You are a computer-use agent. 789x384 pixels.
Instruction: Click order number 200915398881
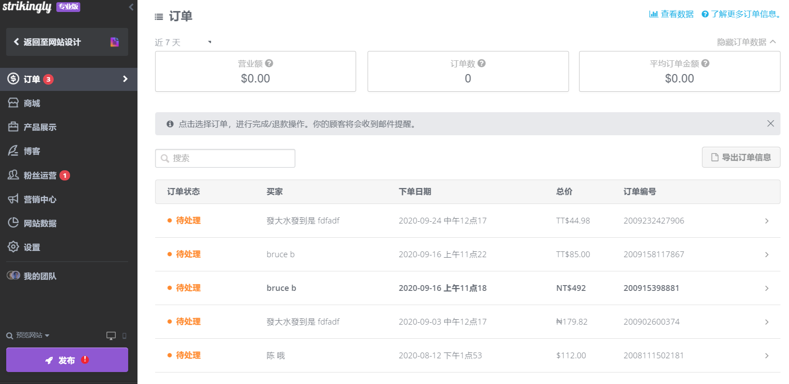point(651,288)
